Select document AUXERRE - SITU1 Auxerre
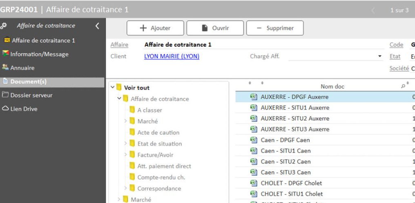Image resolution: width=415 pixels, height=203 pixels. tap(295, 108)
